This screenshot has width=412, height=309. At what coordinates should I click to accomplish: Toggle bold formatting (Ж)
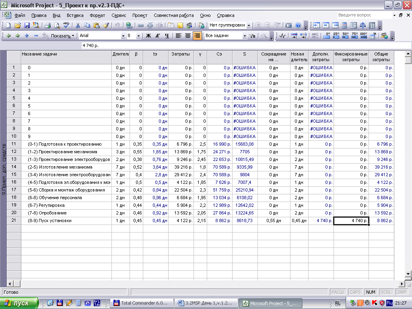(148, 36)
